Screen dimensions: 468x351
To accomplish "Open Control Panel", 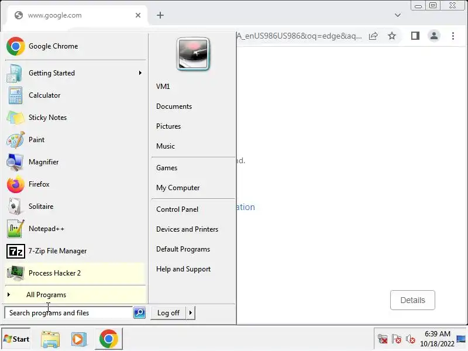I will 177,209.
